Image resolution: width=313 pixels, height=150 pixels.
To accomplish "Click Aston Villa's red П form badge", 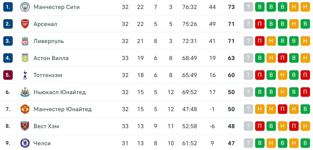I will 282,58.
